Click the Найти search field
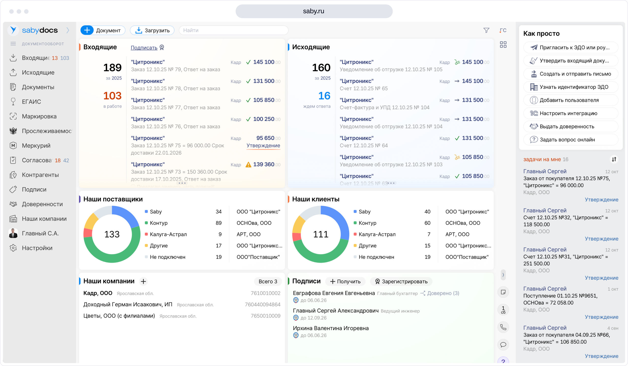This screenshot has height=366, width=628. [x=233, y=30]
